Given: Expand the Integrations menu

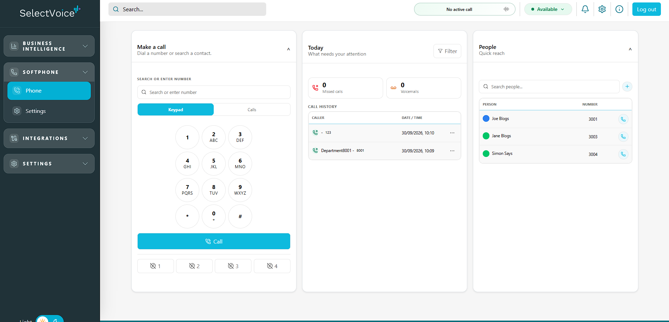Looking at the screenshot, I should pos(49,138).
